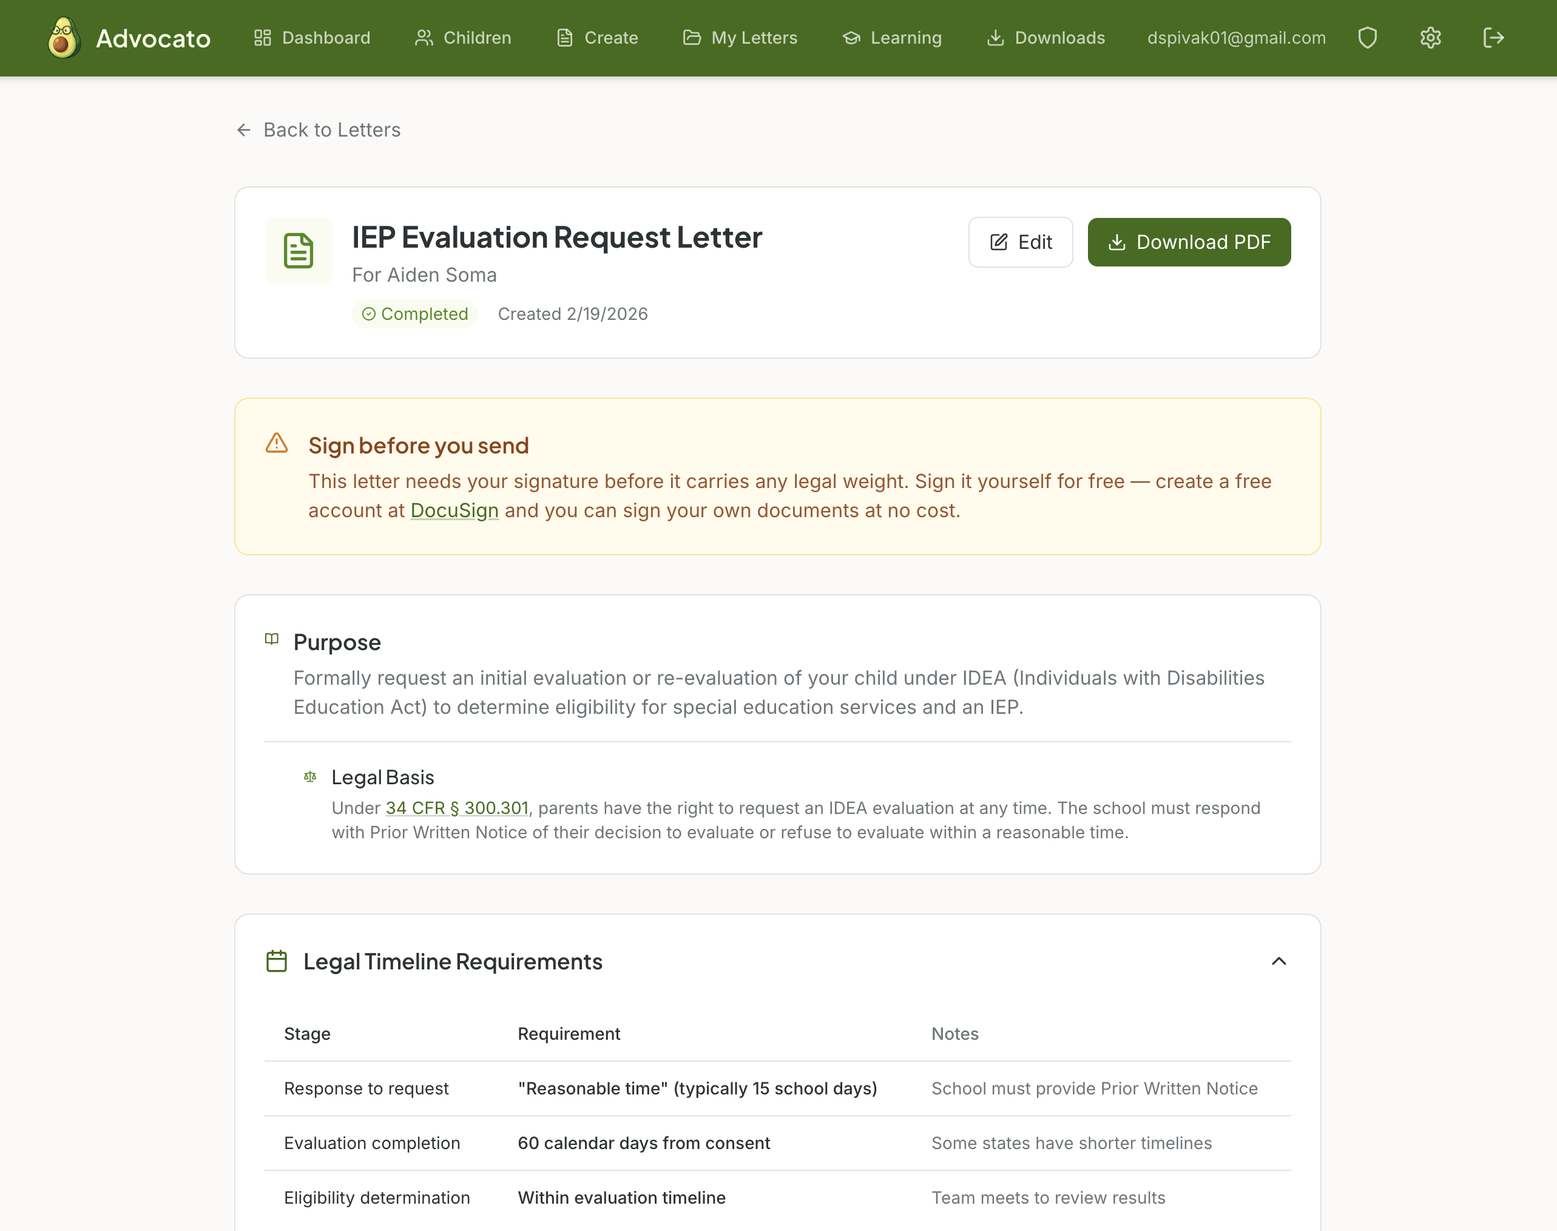Click the Edit letter button
This screenshot has width=1557, height=1231.
pyautogui.click(x=1020, y=242)
